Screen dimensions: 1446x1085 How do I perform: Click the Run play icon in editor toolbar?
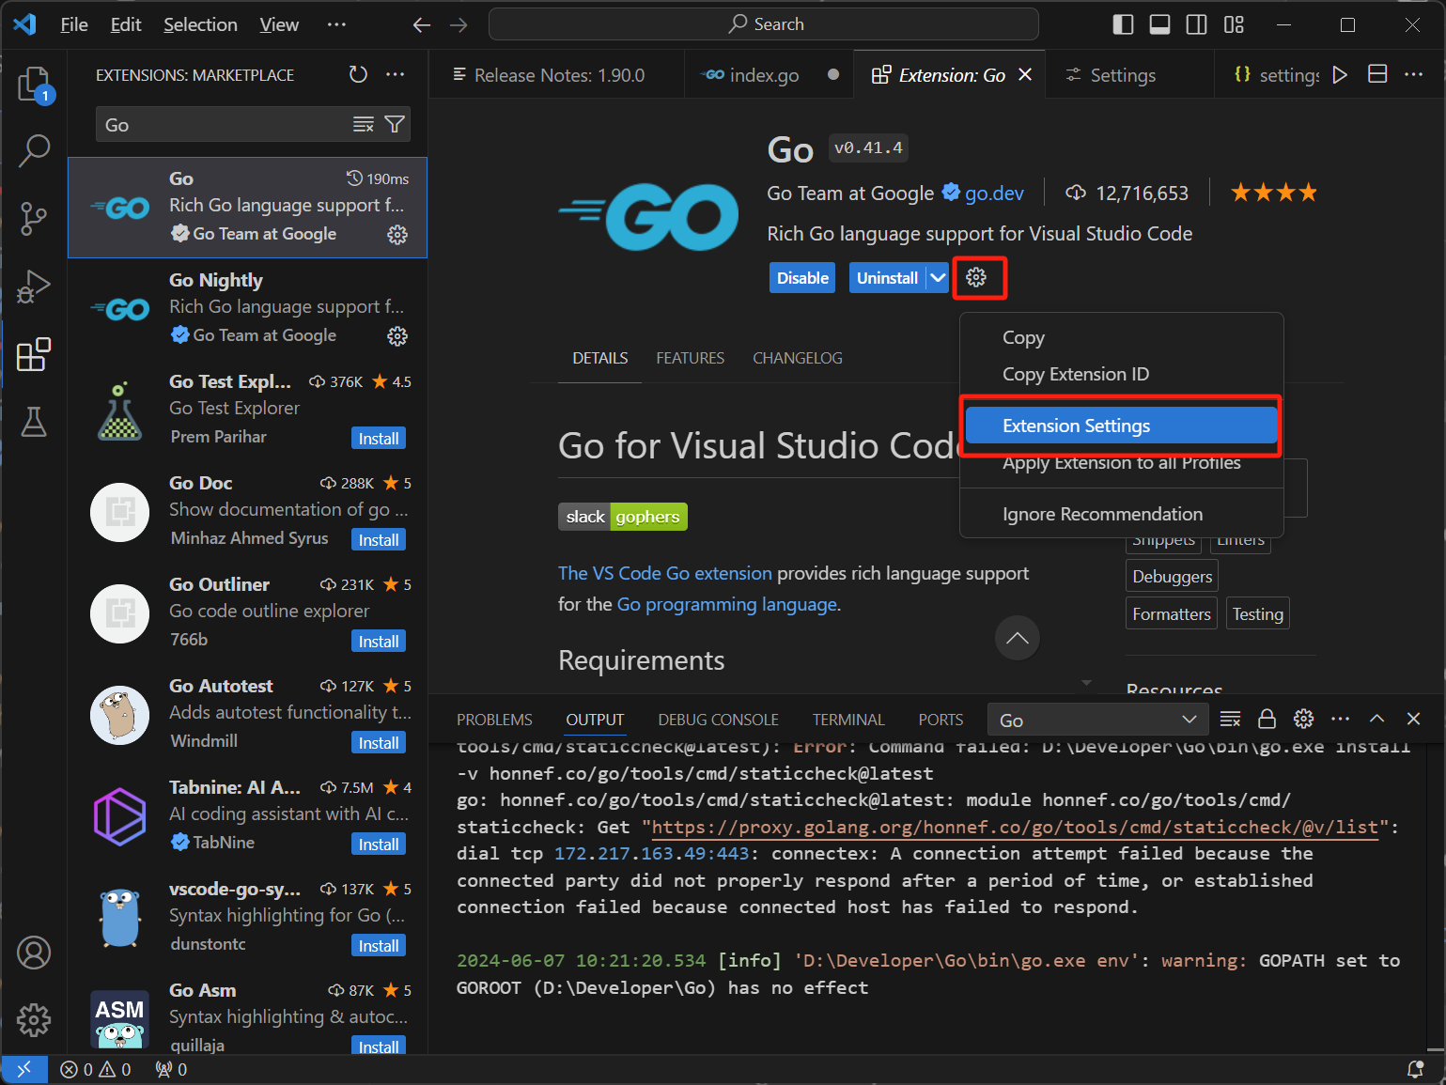point(1341,74)
